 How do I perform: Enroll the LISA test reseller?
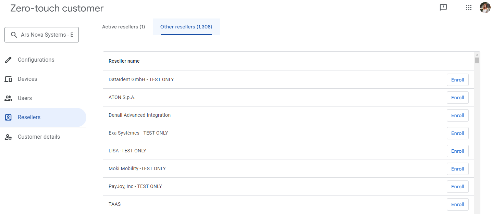click(x=457, y=151)
